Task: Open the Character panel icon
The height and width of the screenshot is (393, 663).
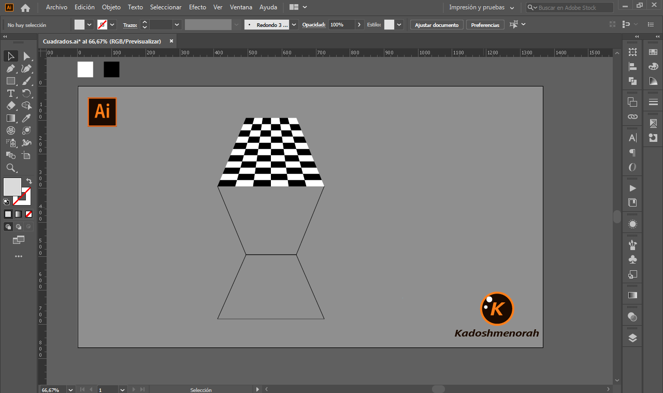Action: point(632,138)
